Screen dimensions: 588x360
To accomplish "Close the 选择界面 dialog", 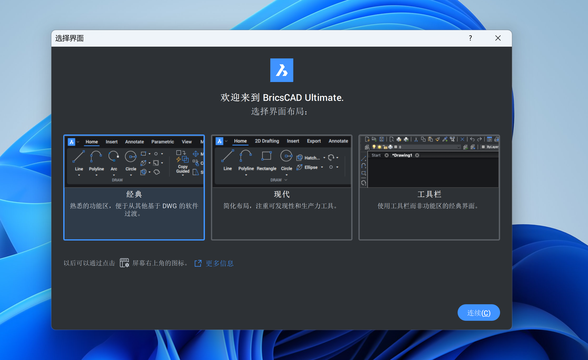I will pyautogui.click(x=498, y=38).
